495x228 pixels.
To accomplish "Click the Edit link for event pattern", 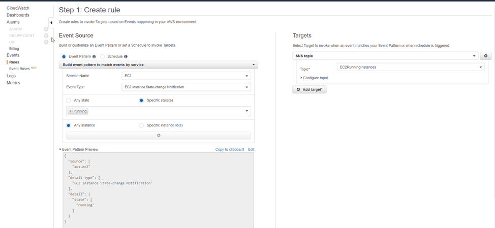I will 251,149.
